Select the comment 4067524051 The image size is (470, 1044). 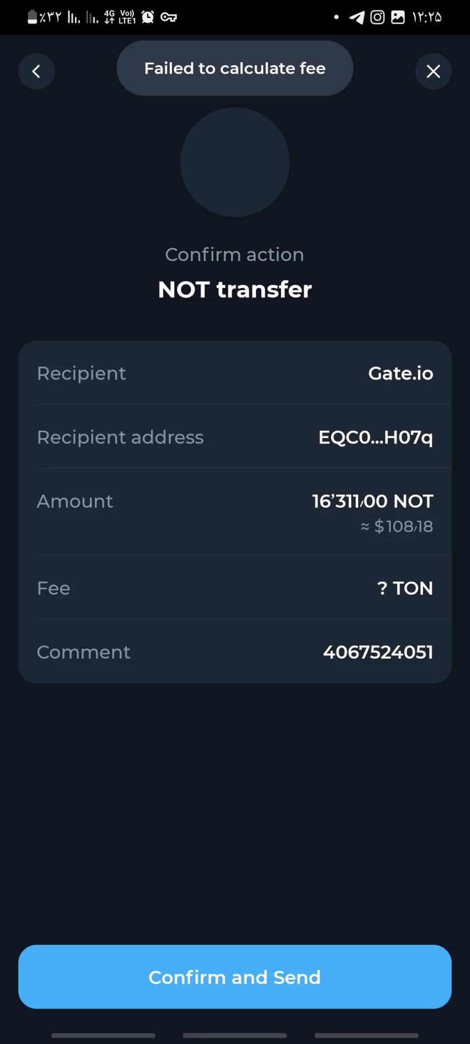pyautogui.click(x=378, y=652)
